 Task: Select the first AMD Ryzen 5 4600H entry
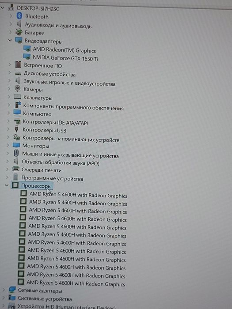click(x=78, y=195)
